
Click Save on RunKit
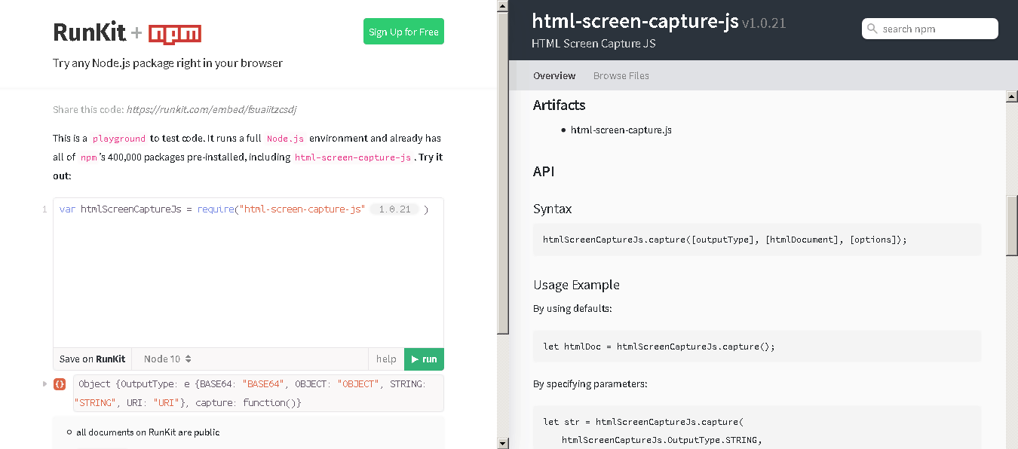point(92,359)
